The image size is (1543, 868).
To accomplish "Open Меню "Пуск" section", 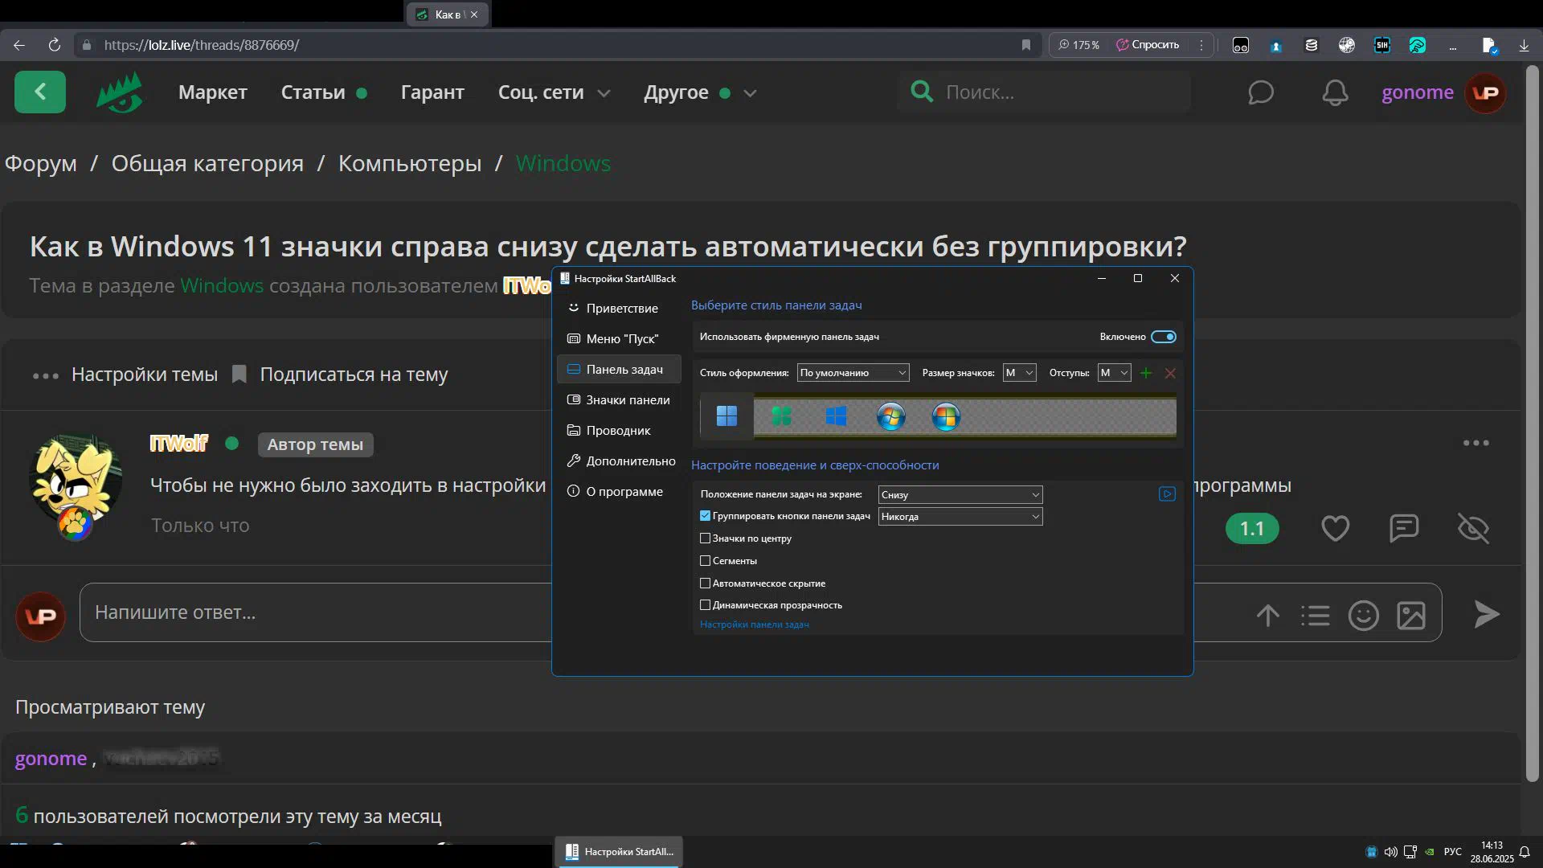I will [619, 338].
